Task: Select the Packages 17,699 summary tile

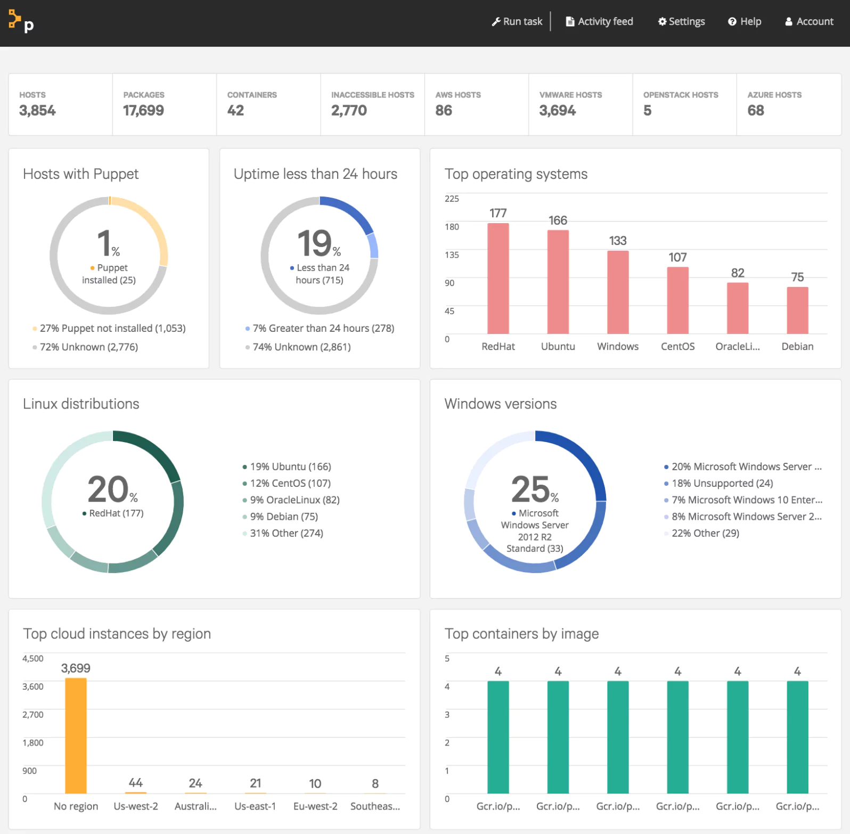Action: (x=165, y=104)
